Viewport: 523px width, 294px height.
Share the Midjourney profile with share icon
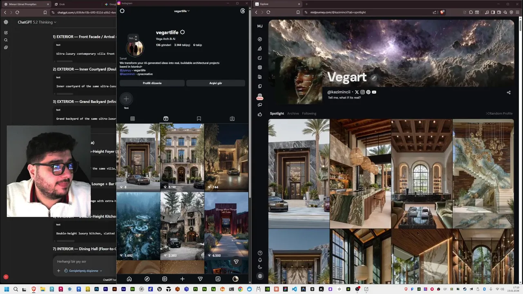click(x=509, y=93)
